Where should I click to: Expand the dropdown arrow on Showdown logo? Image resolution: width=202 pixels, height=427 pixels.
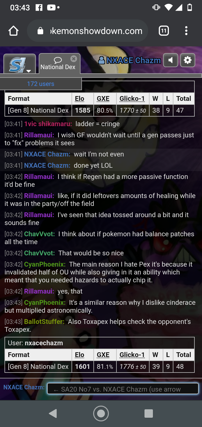click(x=29, y=71)
